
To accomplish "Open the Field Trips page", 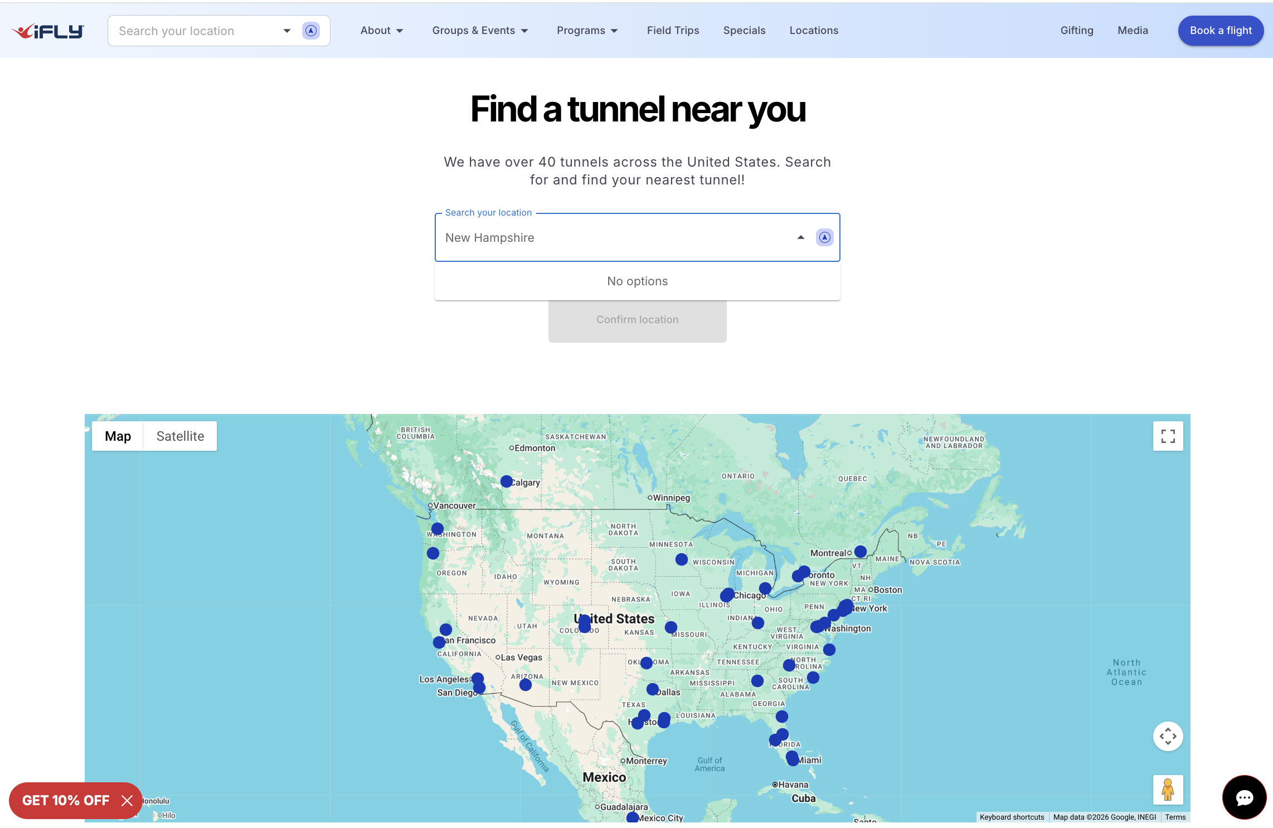I will pyautogui.click(x=673, y=31).
